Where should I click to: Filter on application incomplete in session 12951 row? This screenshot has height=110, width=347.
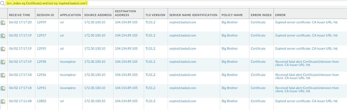pos(68,88)
